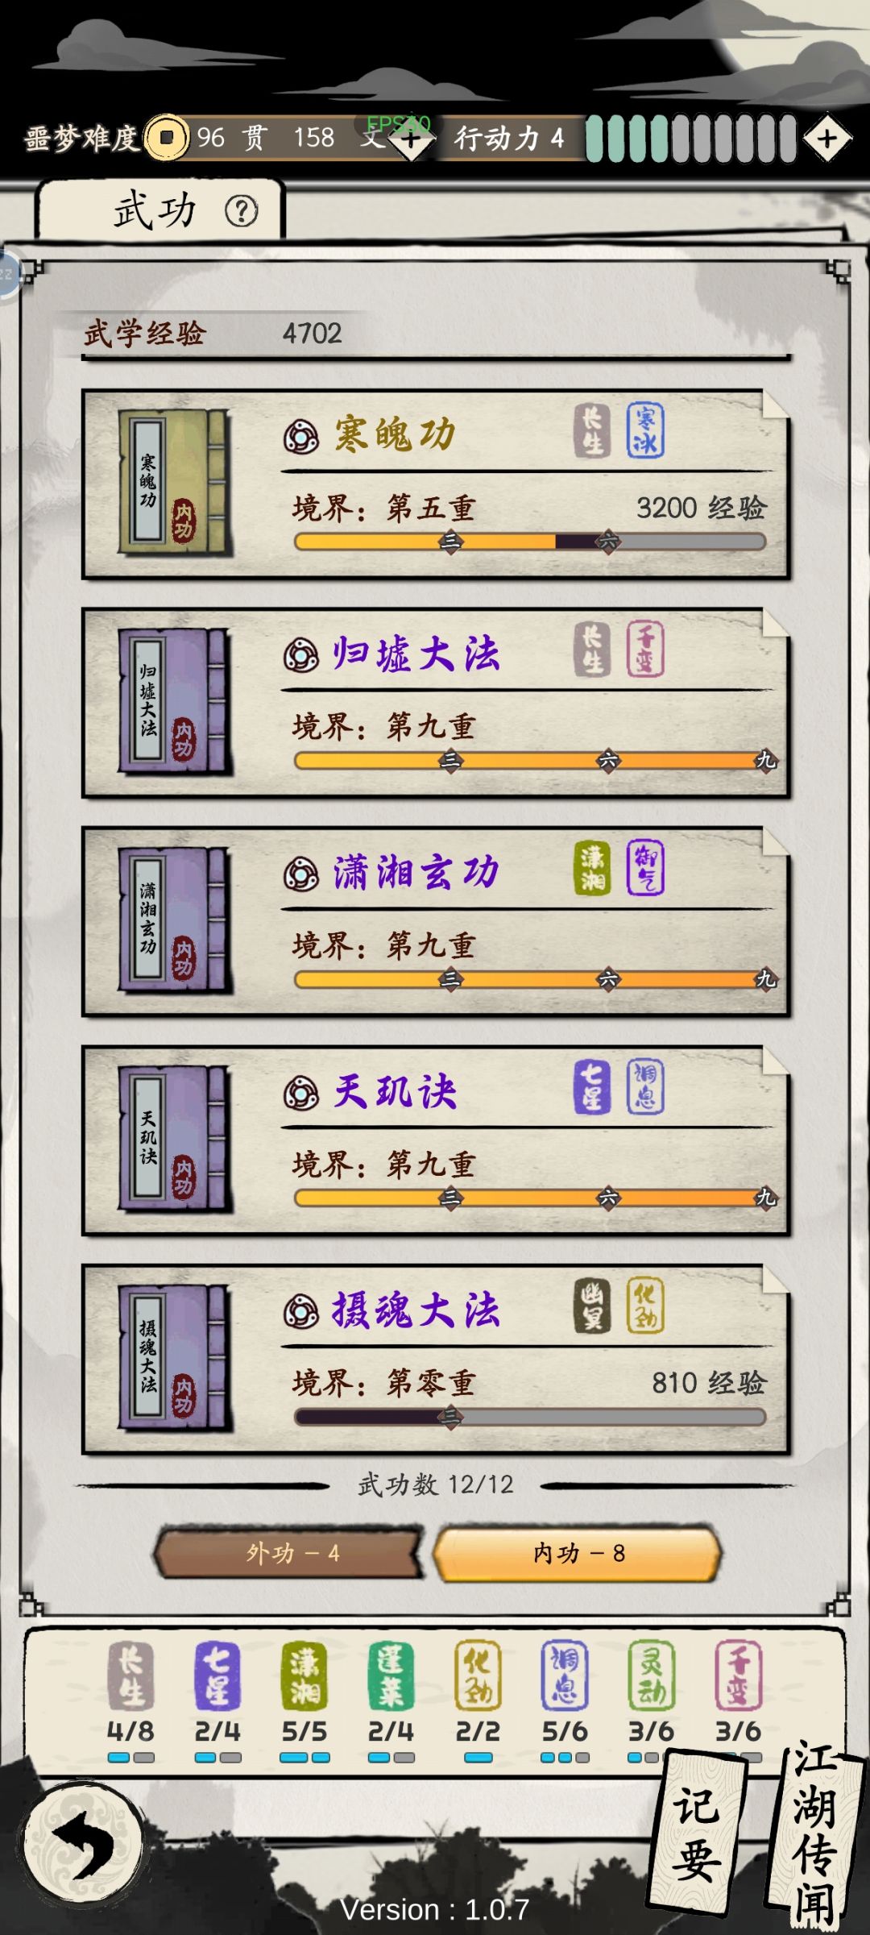Tap the 御气 tag on 潇湘玄功

(645, 868)
